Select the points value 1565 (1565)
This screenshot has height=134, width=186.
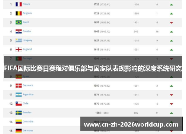pos(102,113)
